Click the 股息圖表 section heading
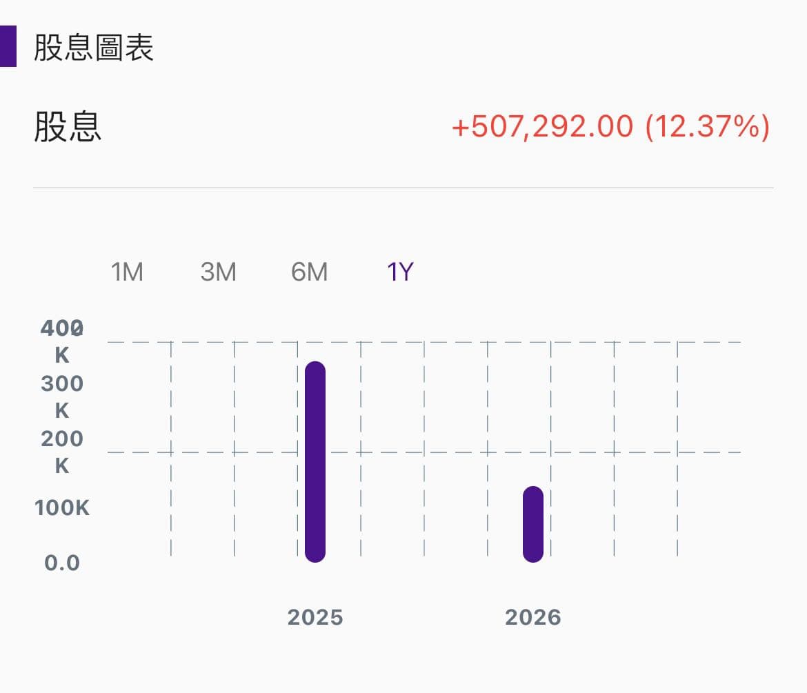Screen dimensions: 807x693 pyautogui.click(x=94, y=48)
